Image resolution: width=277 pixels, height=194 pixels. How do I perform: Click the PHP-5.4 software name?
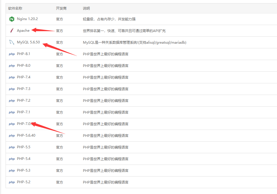(x=24, y=159)
